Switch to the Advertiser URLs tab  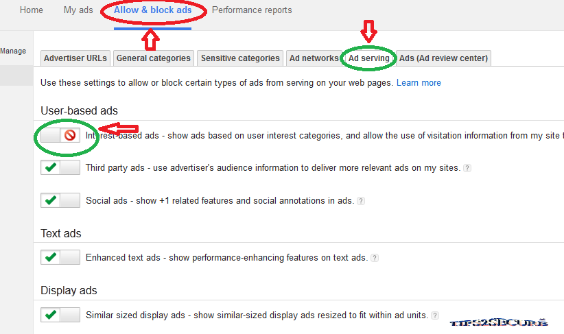[75, 58]
